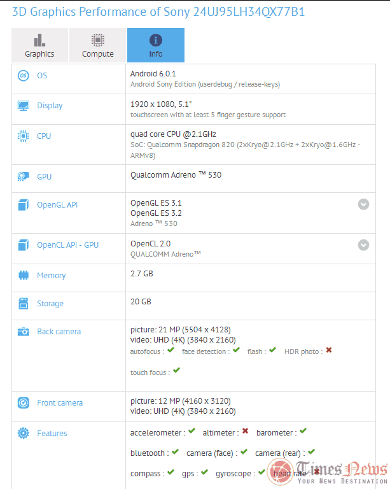Image resolution: width=390 pixels, height=489 pixels.
Task: Select the active Info tab
Action: [x=156, y=45]
